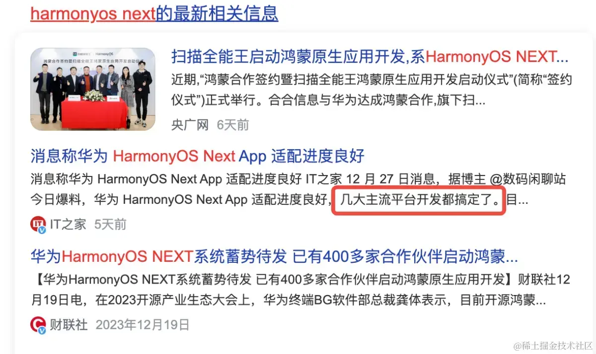This screenshot has height=354, width=596.
Task: Click the '6天前' timestamp
Action: coord(233,124)
